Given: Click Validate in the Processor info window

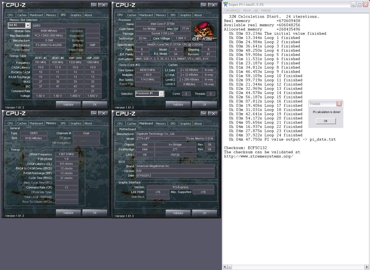Looking at the screenshot, I should (x=178, y=105).
